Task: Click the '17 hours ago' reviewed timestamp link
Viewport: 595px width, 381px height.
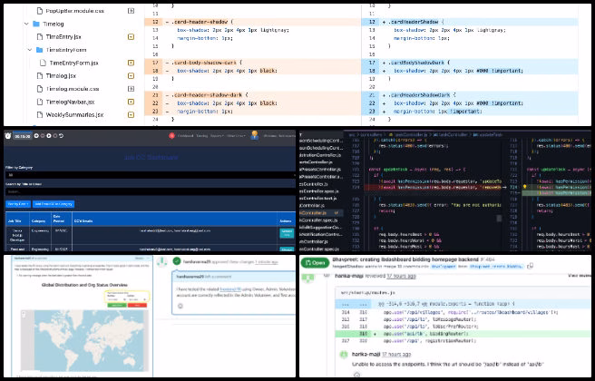Action: (x=401, y=276)
